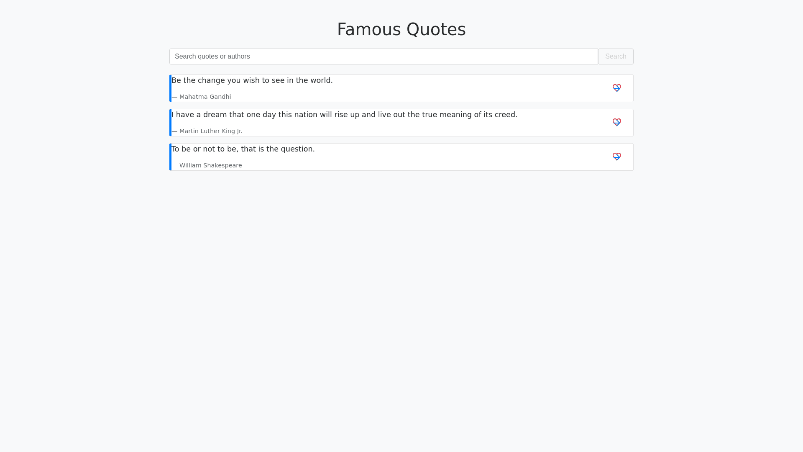Select the "Be the change" quote text

coord(252,80)
